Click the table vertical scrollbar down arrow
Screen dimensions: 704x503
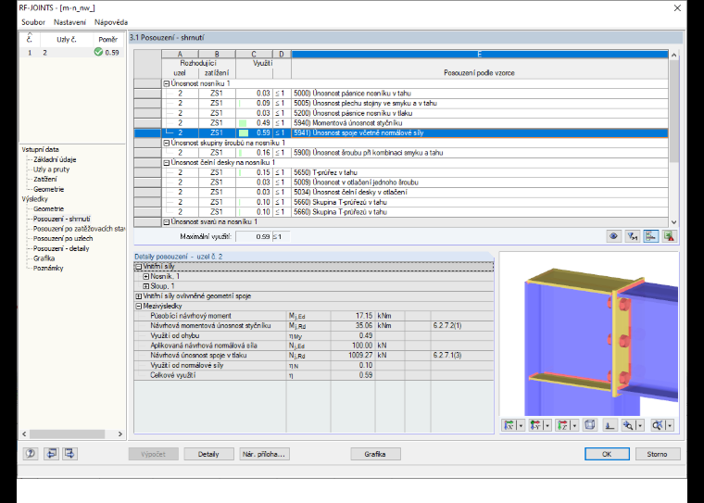coord(674,222)
